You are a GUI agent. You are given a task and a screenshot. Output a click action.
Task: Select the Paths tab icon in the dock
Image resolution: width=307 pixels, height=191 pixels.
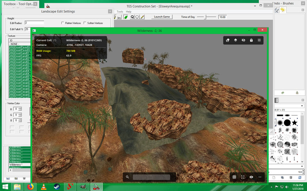(x=277, y=10)
